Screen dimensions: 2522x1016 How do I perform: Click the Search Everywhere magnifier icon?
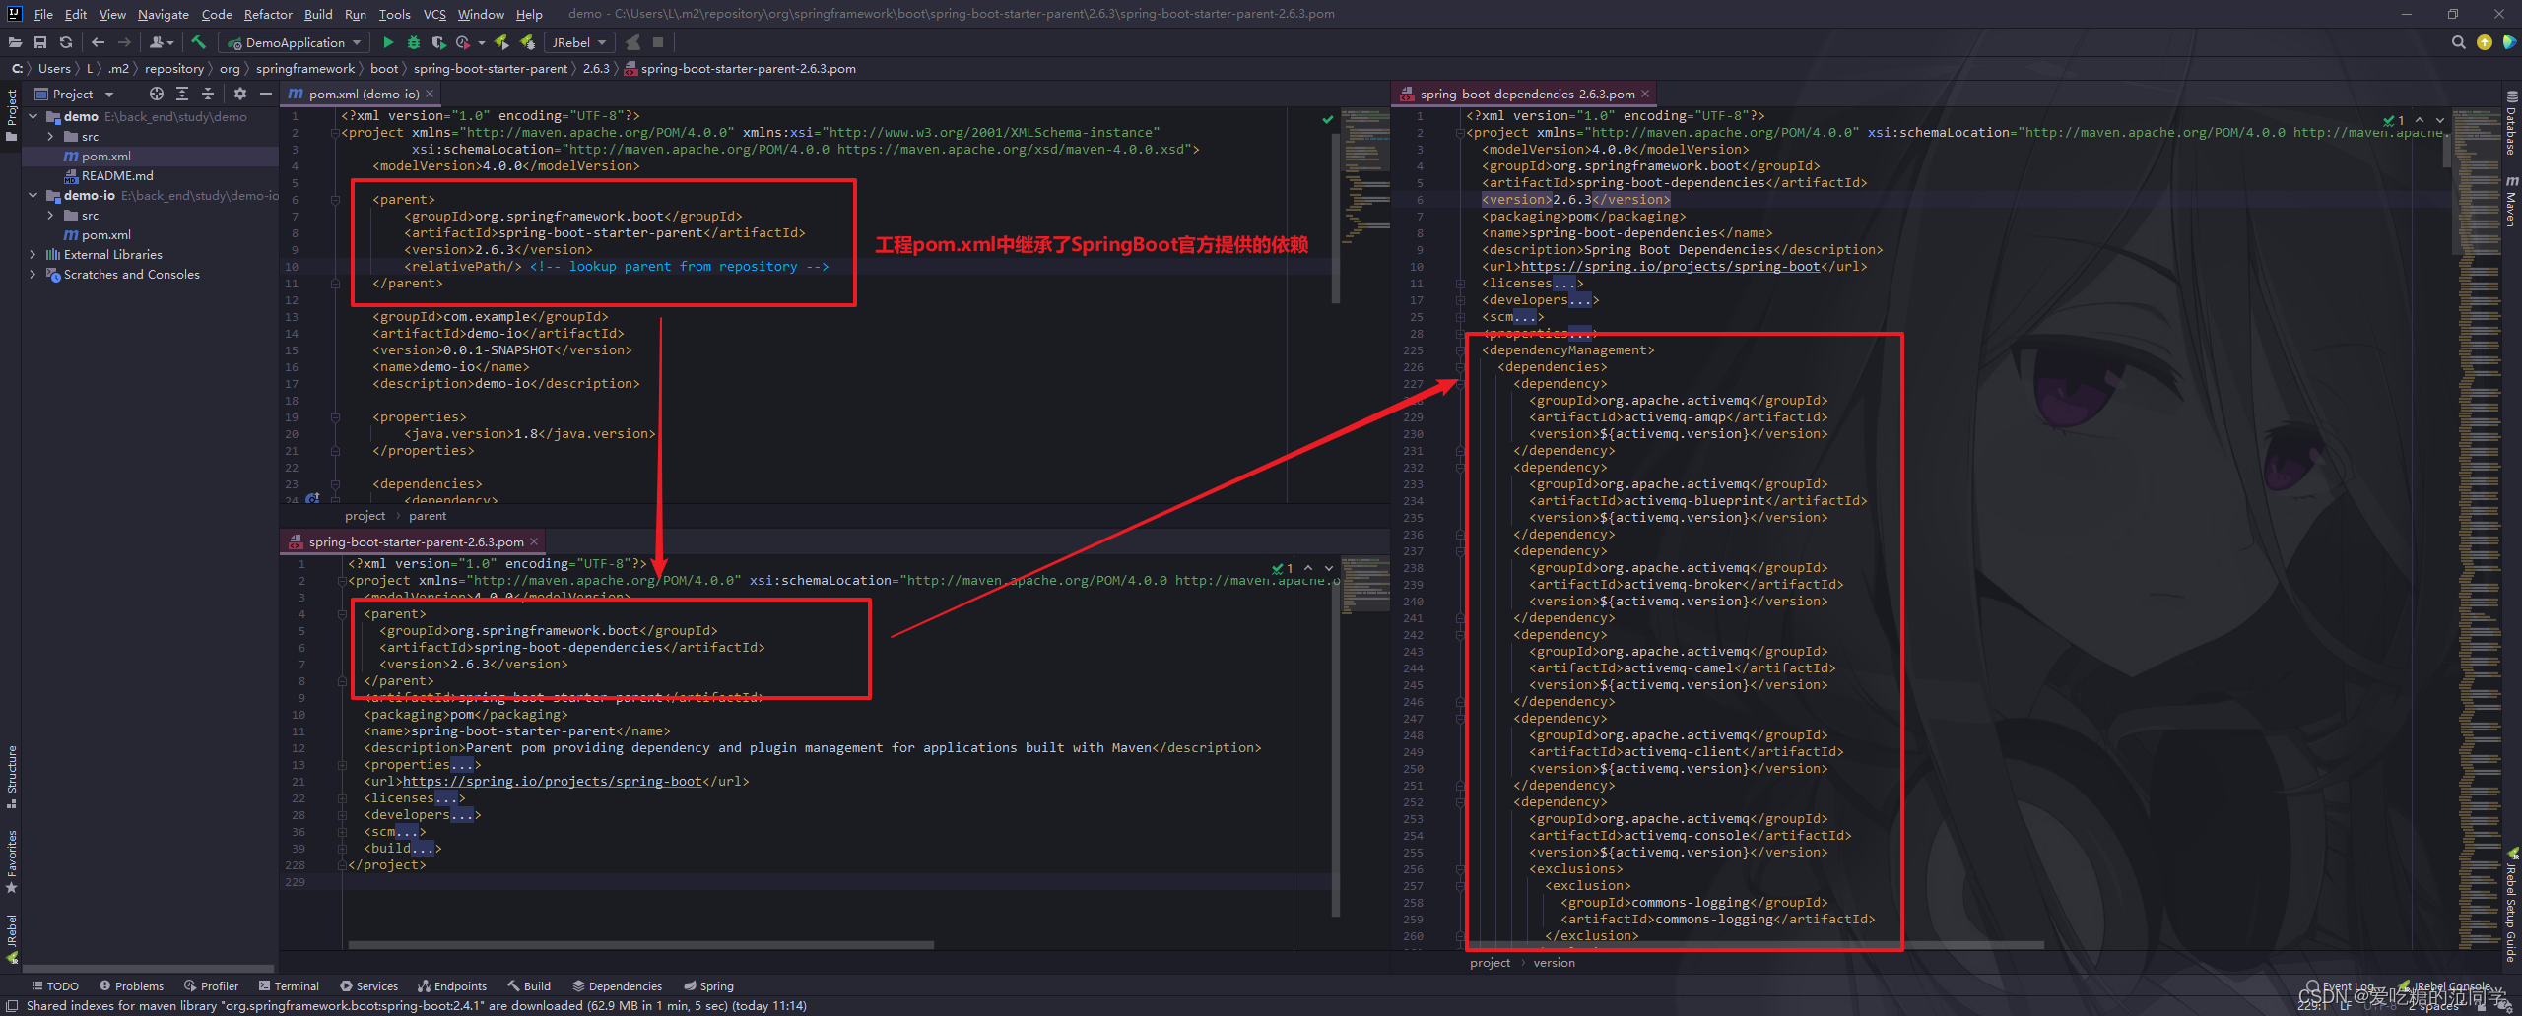tap(2457, 42)
